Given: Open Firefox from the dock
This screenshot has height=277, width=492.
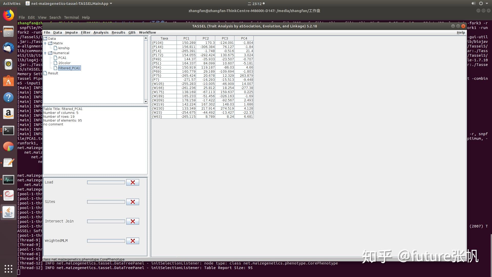Looking at the screenshot, I should coord(8,15).
